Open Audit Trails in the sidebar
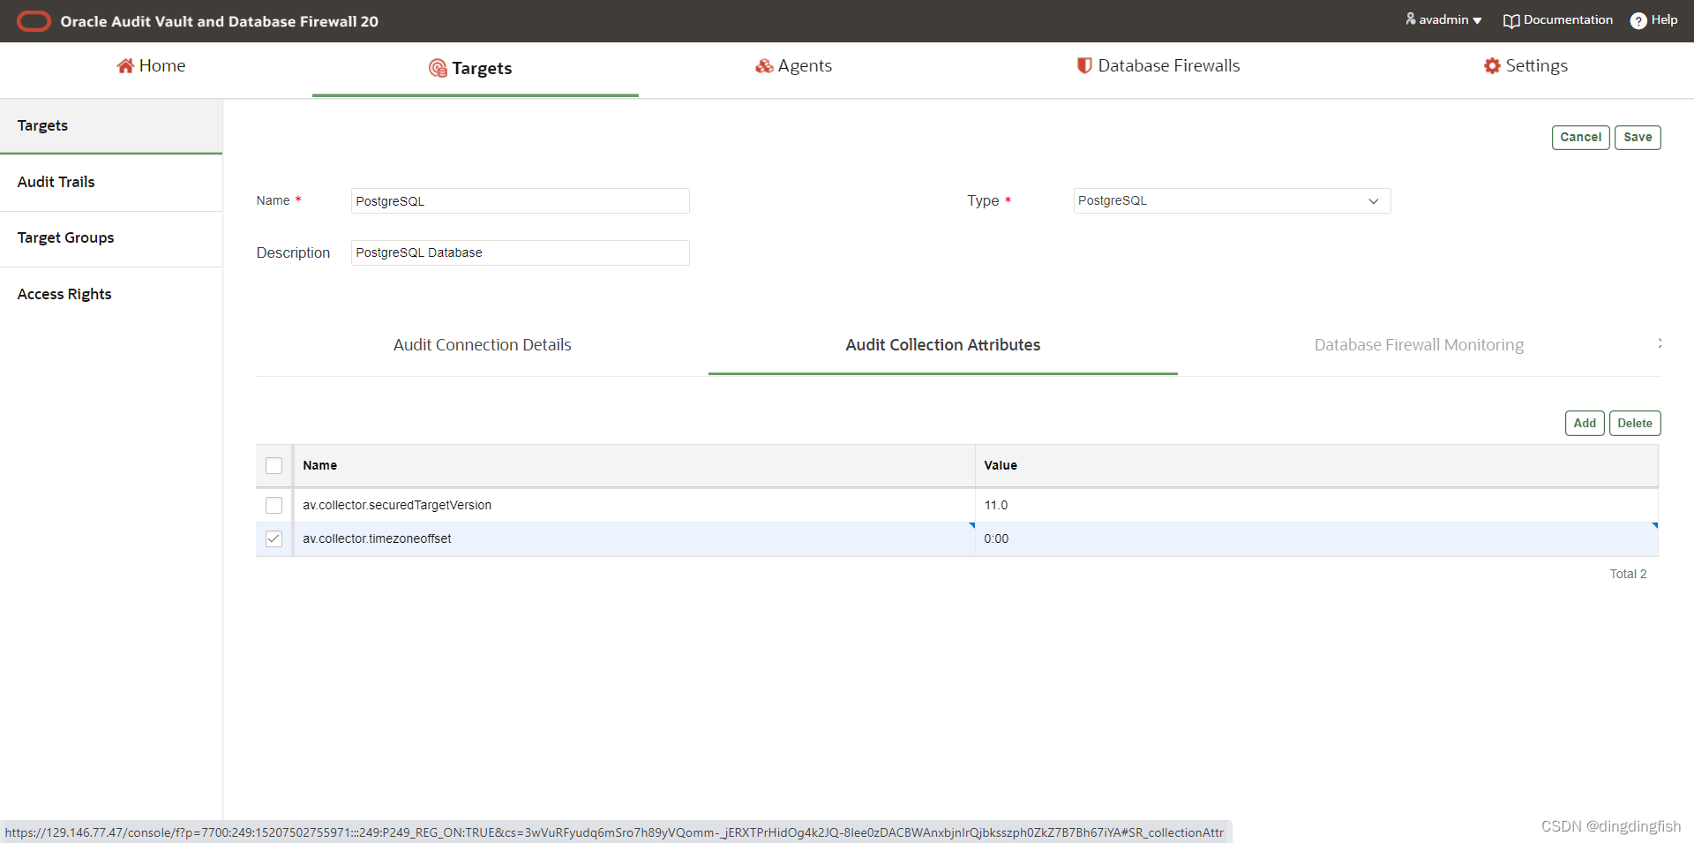1694x843 pixels. pyautogui.click(x=111, y=182)
